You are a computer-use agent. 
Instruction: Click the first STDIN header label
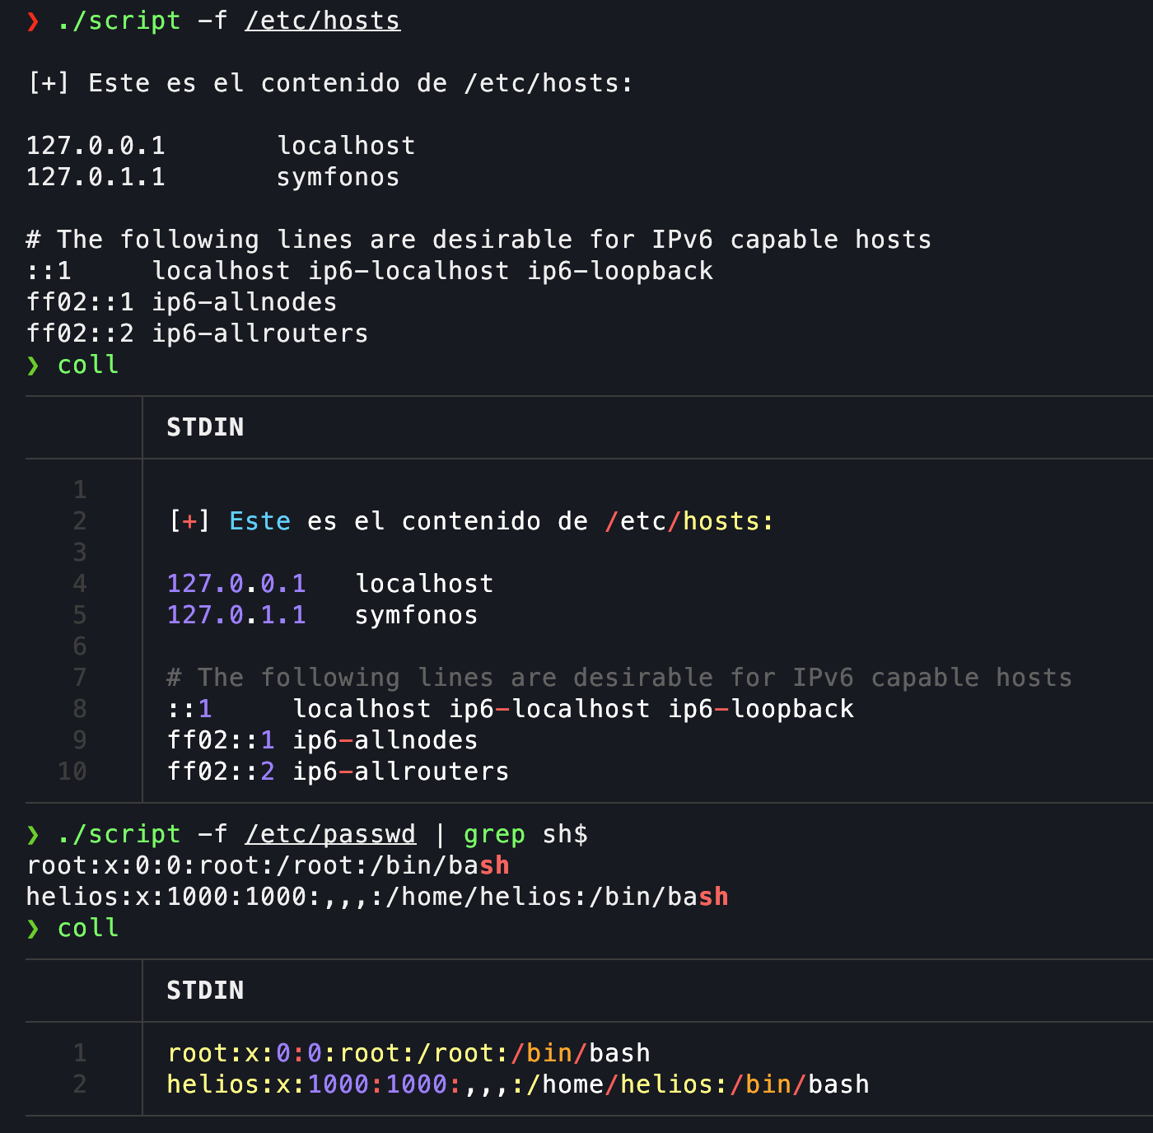[x=205, y=427]
